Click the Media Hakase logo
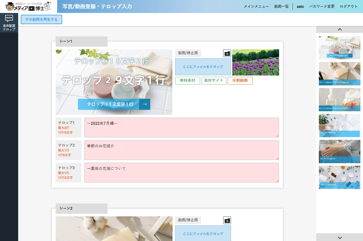The height and width of the screenshot is (241, 363). click(x=28, y=6)
